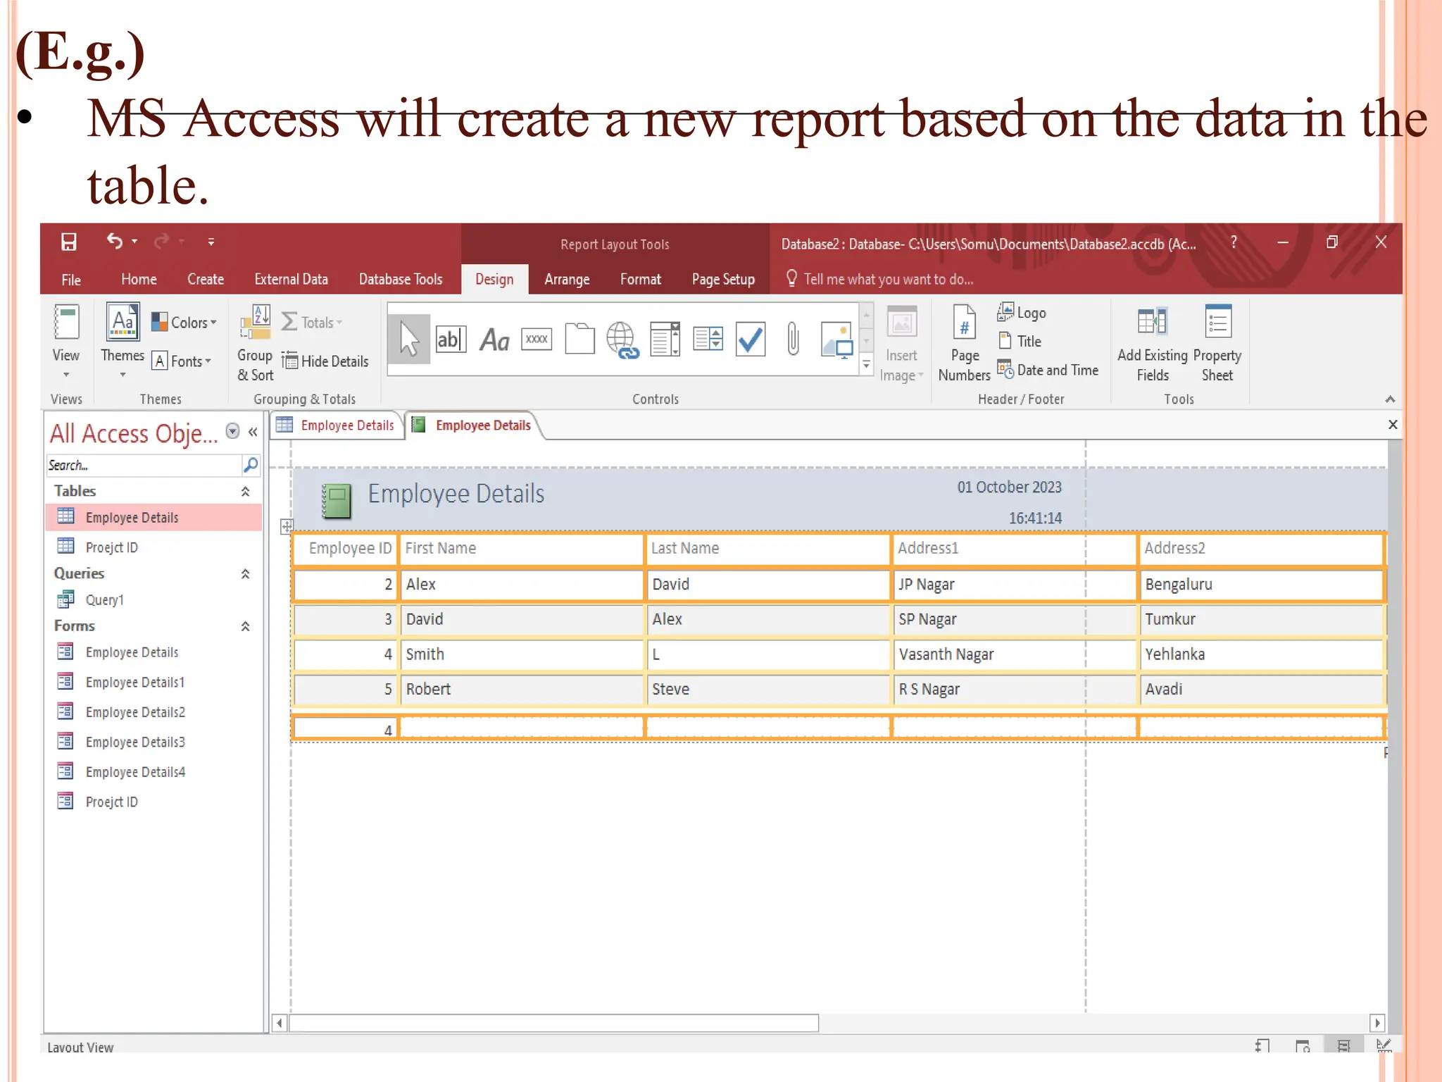1442x1082 pixels.
Task: Insert a Logo in header
Action: tap(1022, 312)
